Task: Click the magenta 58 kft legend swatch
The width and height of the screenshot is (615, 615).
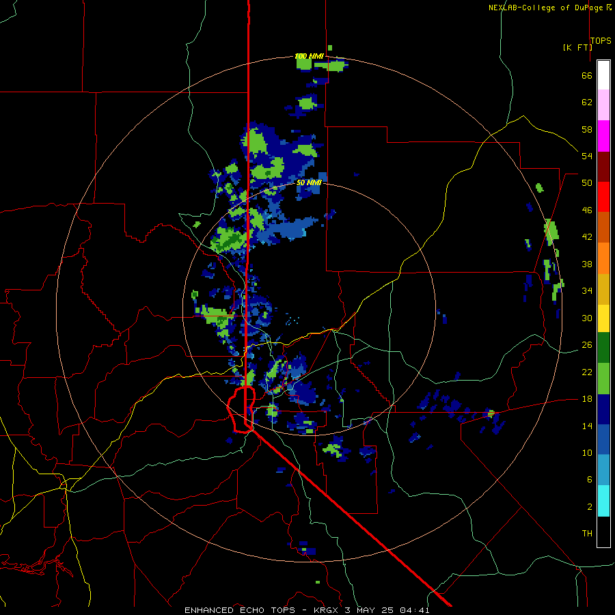Action: point(603,136)
